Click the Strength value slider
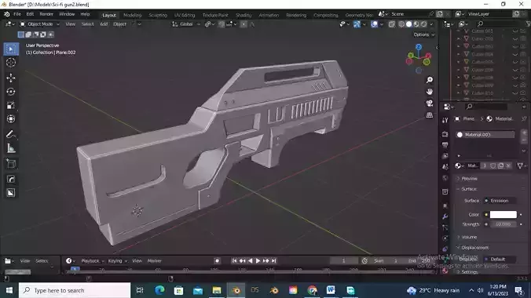Screen dimensions: 531x298 point(504,224)
